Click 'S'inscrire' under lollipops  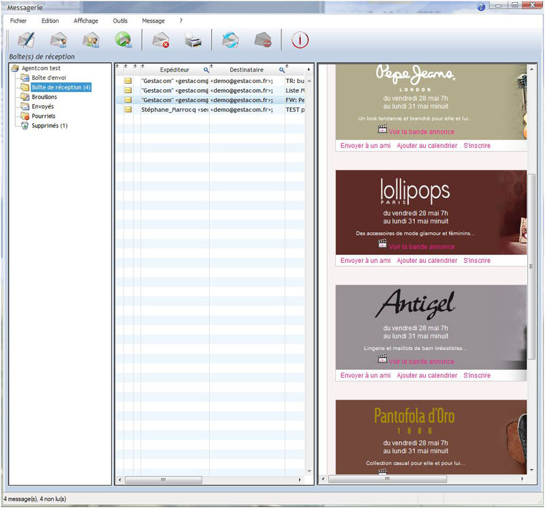[x=477, y=260]
